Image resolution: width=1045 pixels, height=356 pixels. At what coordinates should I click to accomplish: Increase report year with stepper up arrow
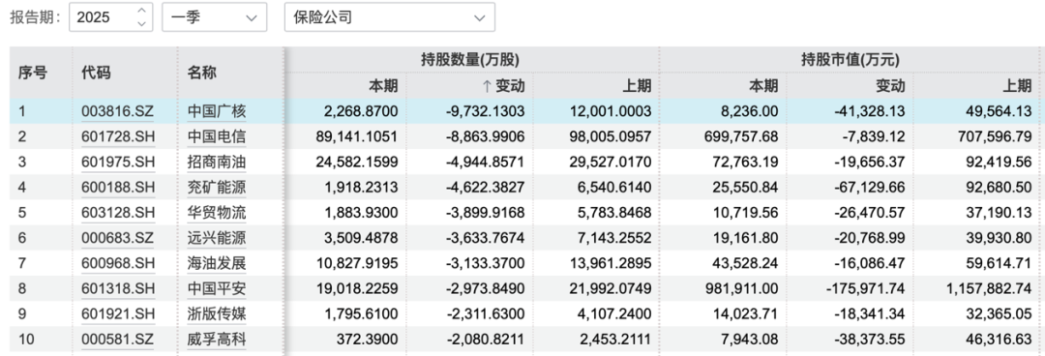(x=141, y=12)
